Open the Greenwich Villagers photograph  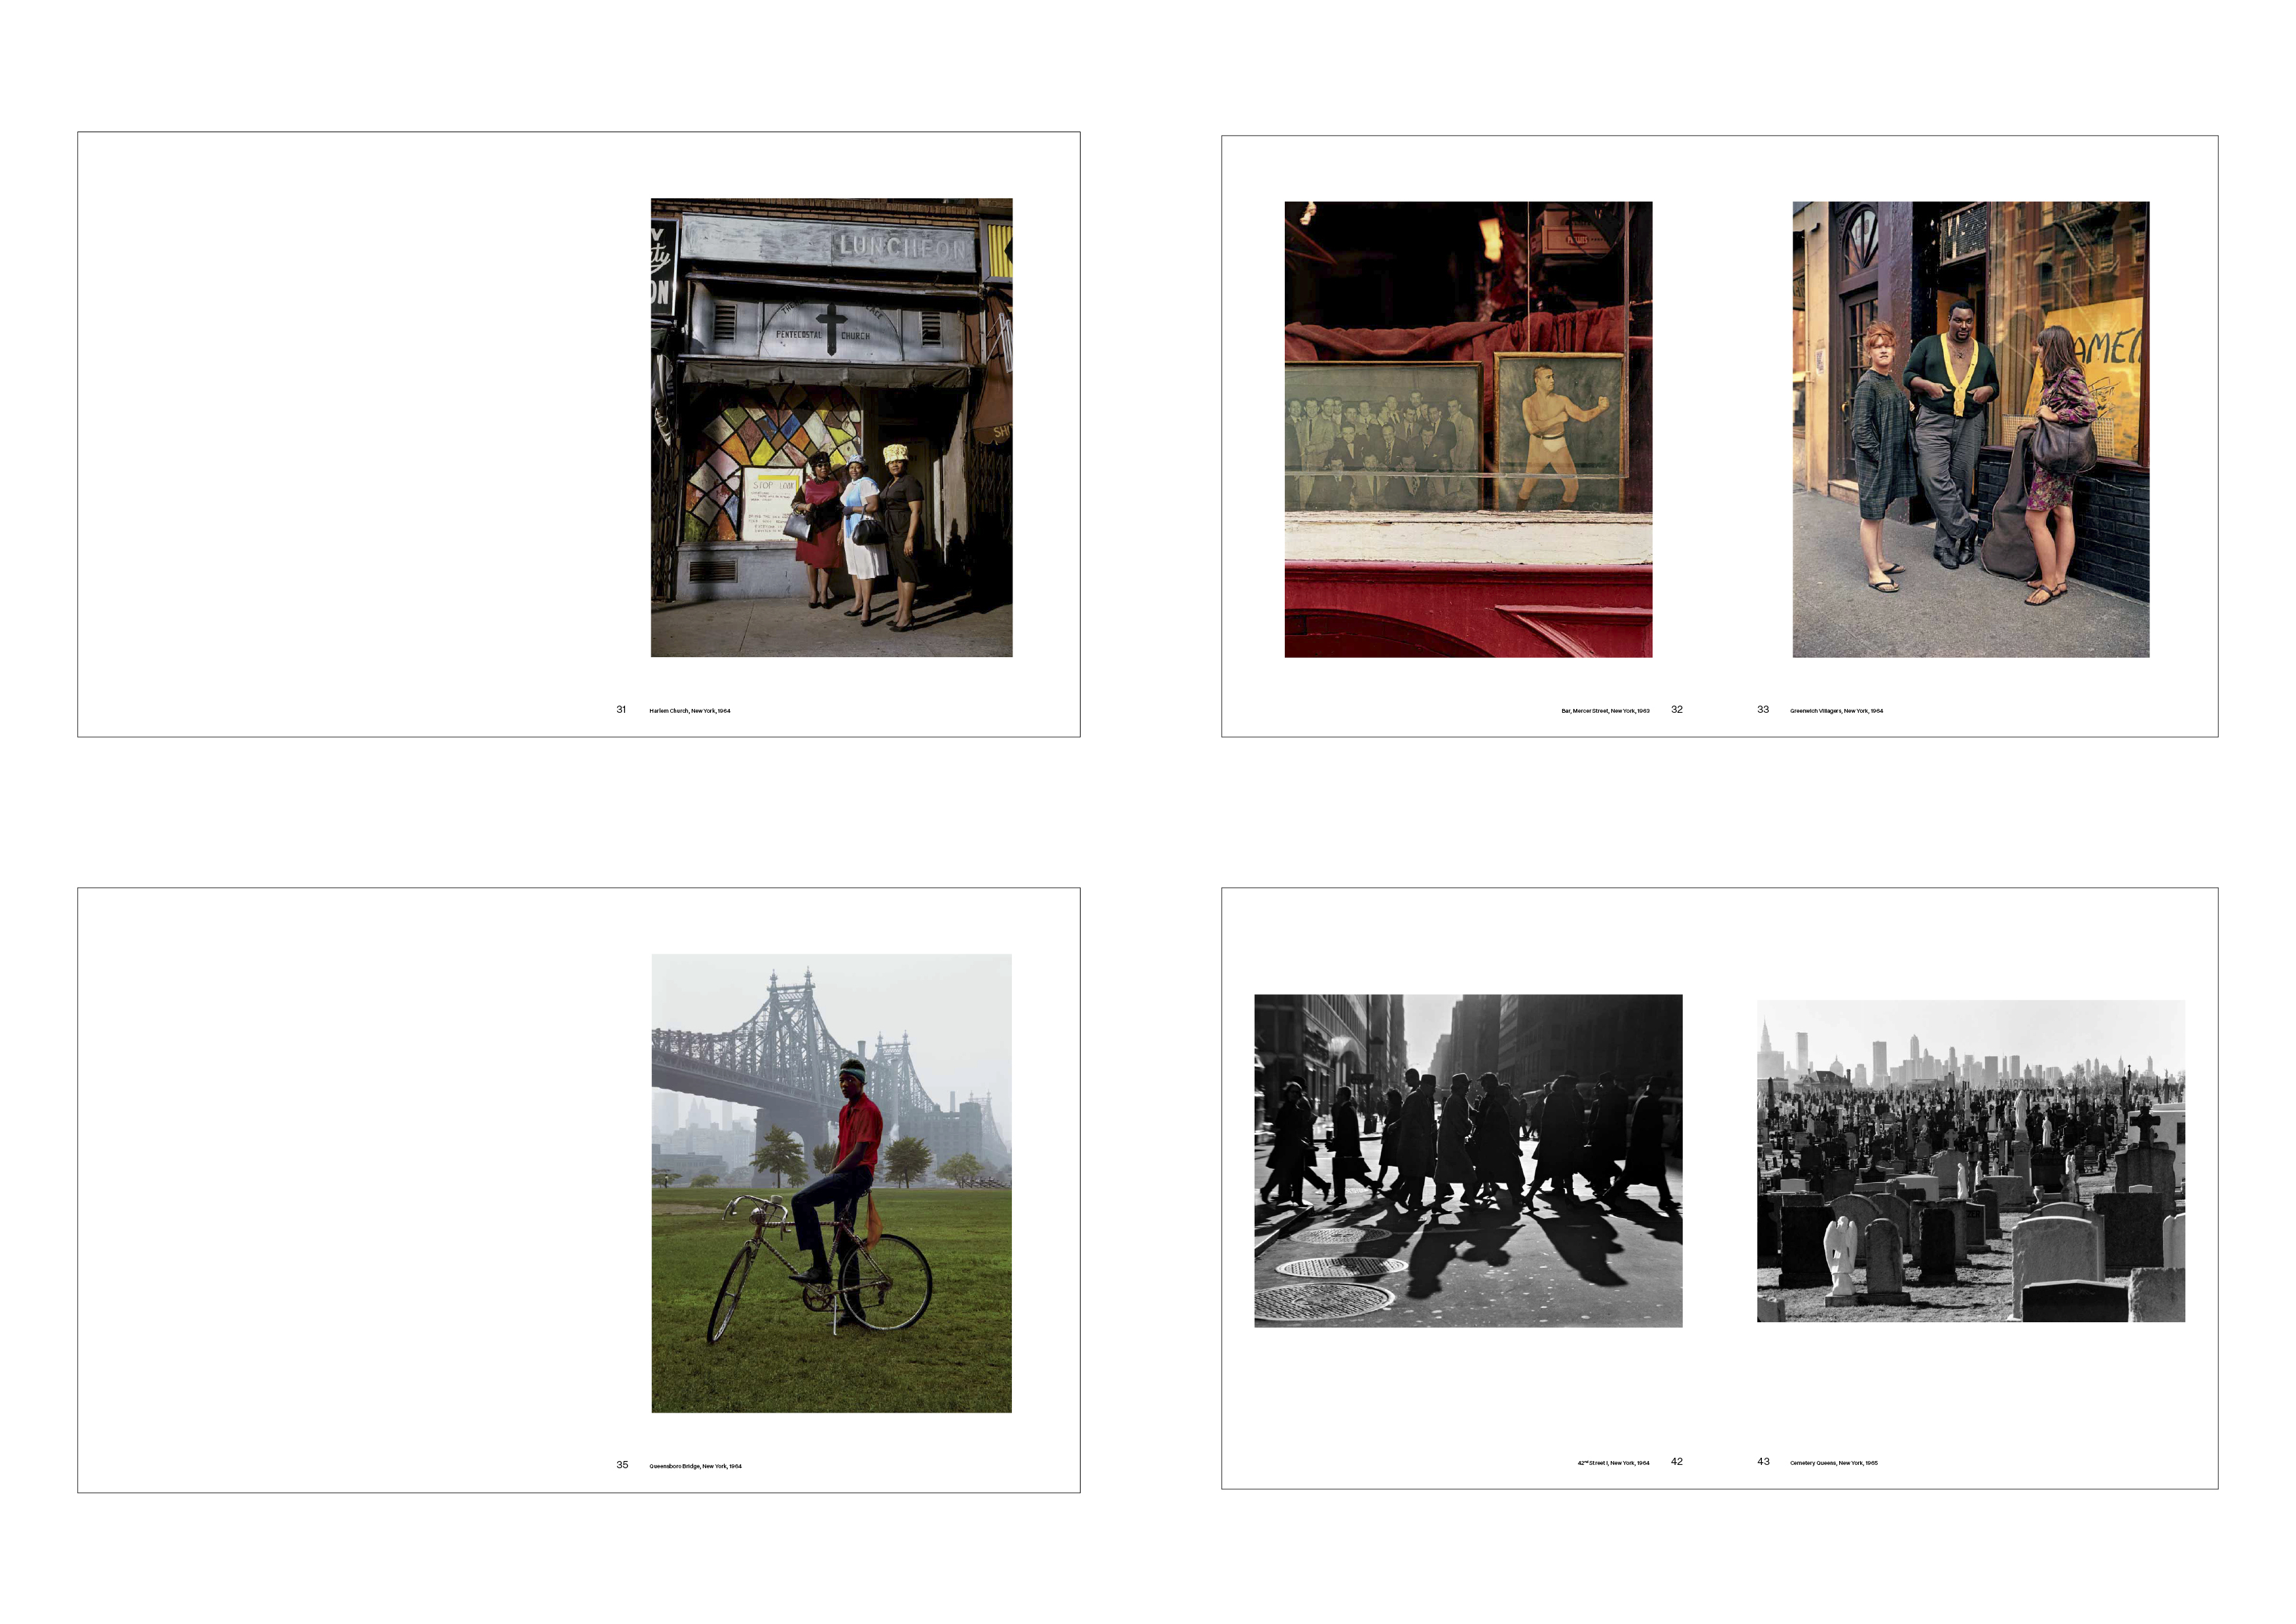1970,429
